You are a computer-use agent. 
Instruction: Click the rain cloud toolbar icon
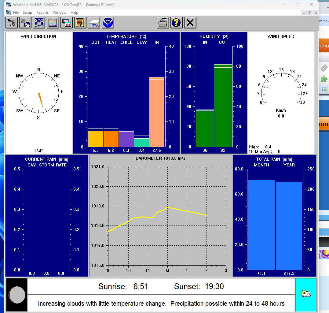click(94, 23)
